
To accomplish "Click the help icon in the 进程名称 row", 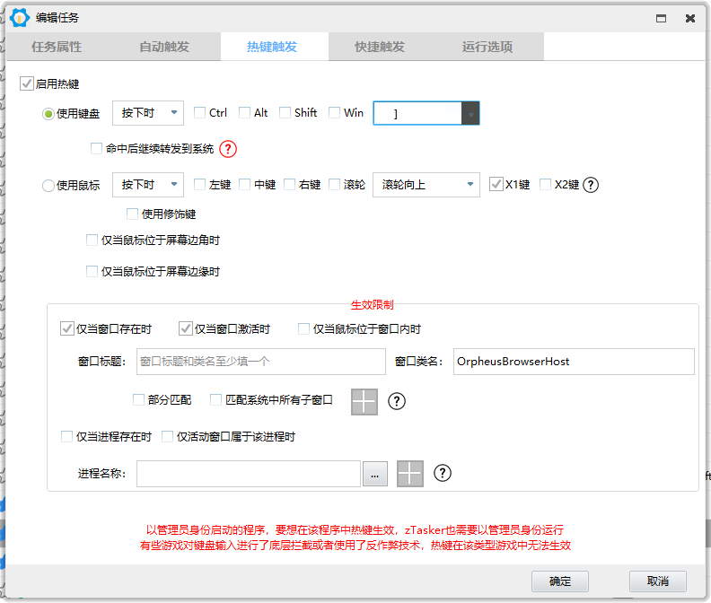I will [442, 473].
